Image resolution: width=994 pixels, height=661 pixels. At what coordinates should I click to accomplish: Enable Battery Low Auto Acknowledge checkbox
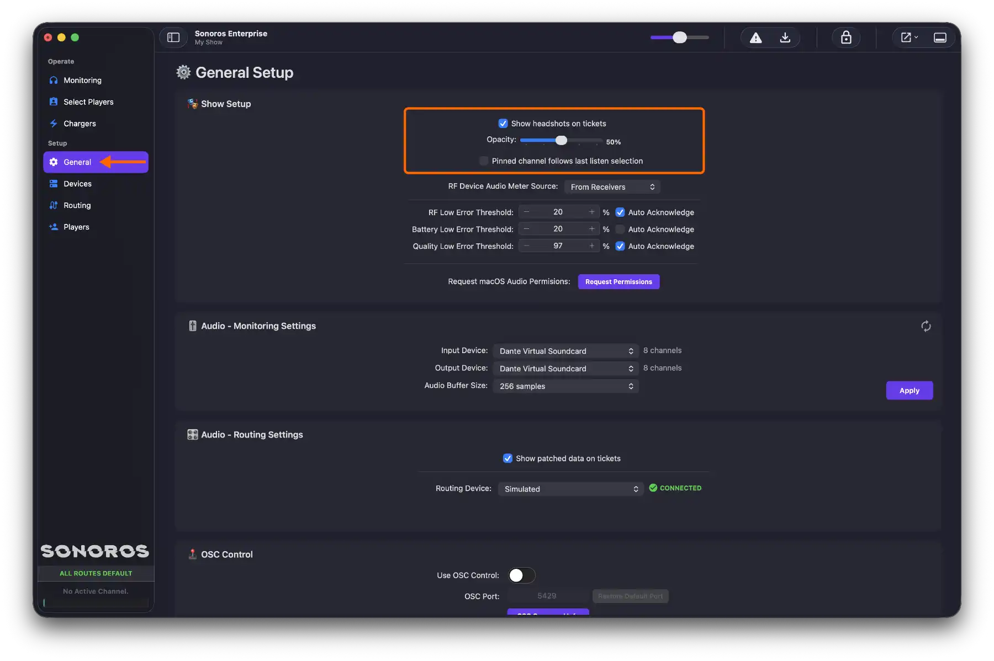point(620,230)
